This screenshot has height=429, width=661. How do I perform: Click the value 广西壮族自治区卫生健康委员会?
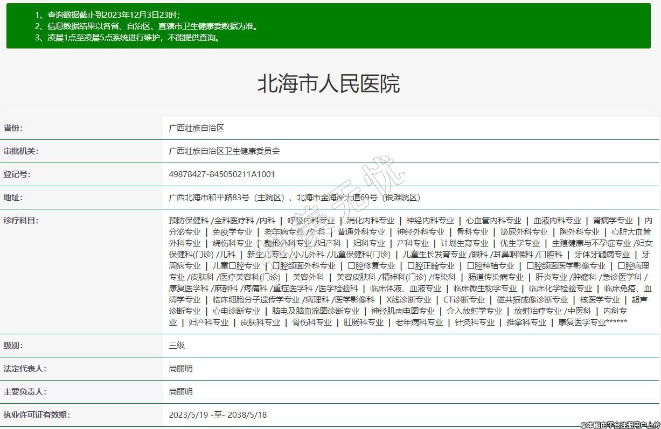click(x=224, y=151)
